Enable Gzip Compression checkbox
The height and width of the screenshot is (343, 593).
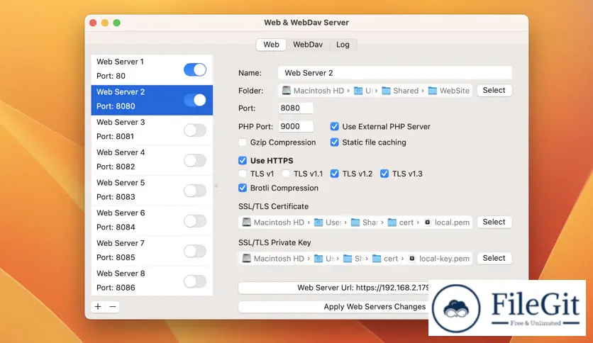coord(243,142)
